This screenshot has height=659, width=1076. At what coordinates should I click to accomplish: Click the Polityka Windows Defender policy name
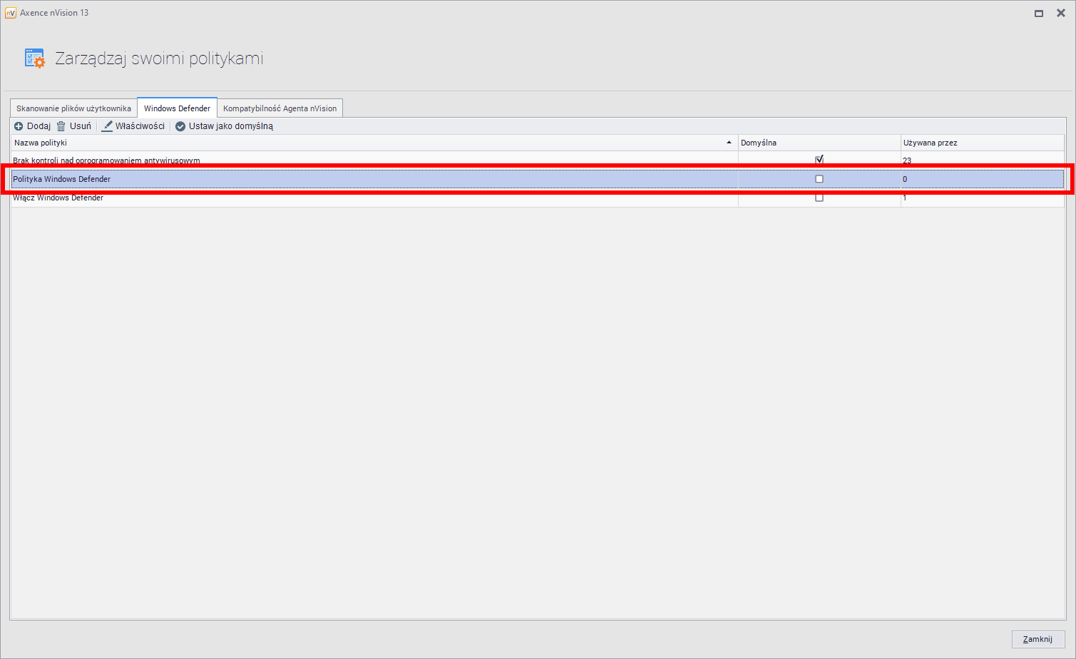click(62, 179)
